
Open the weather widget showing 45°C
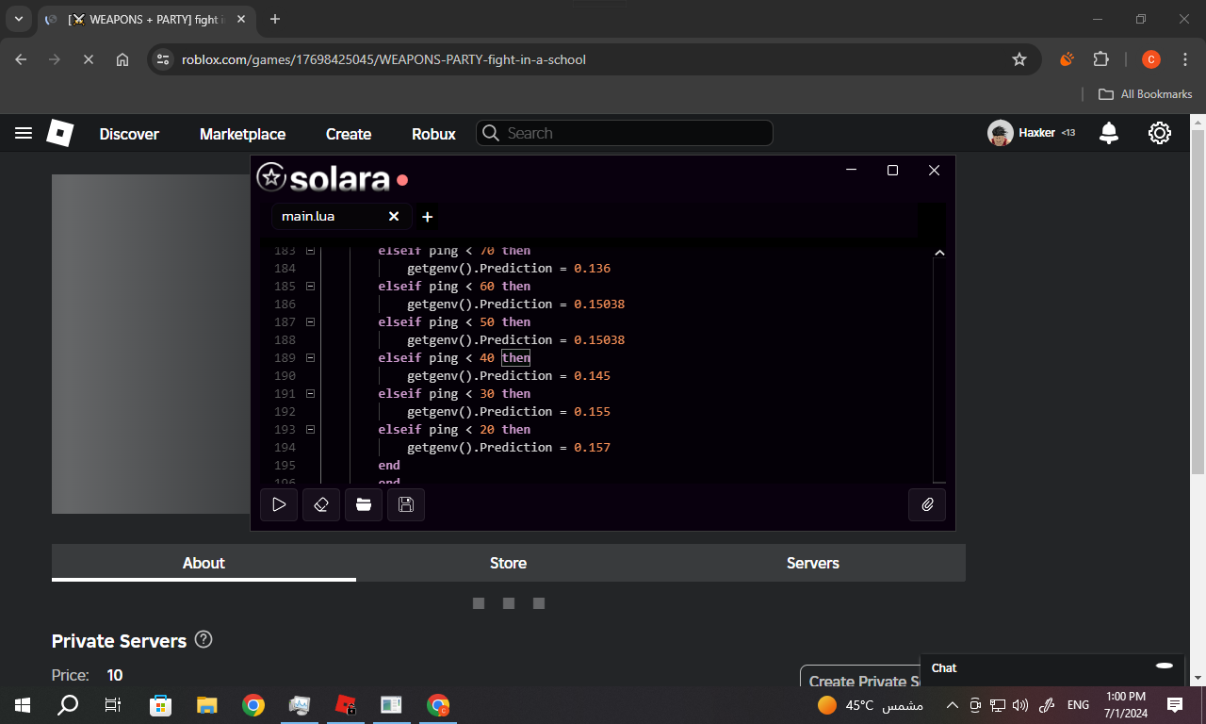[x=870, y=705]
